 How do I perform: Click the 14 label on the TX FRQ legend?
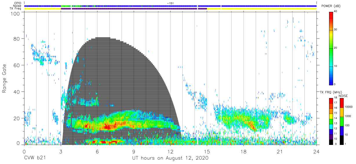(x=336, y=118)
